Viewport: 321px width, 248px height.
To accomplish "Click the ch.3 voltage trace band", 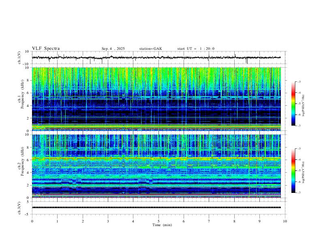I will point(156,207).
